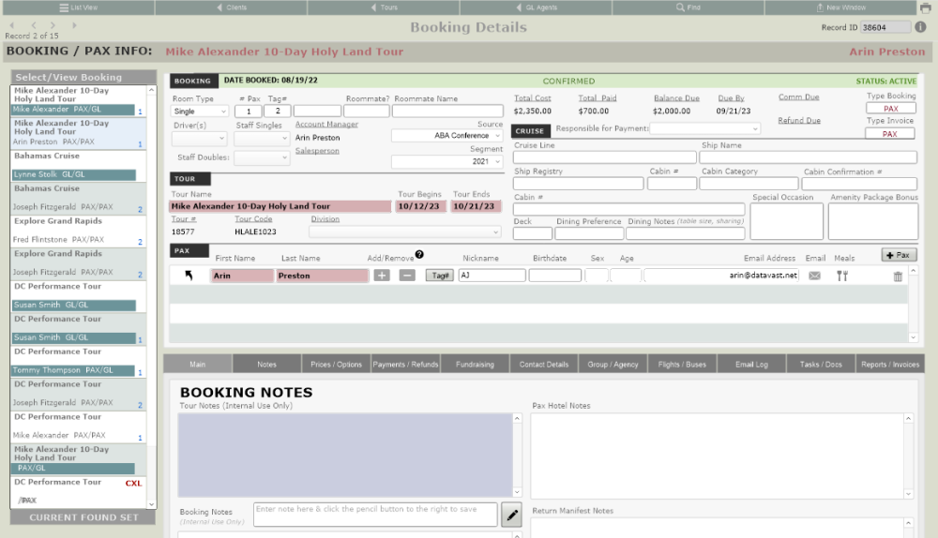Open the Group / Agency tab
The width and height of the screenshot is (938, 538).
point(613,364)
